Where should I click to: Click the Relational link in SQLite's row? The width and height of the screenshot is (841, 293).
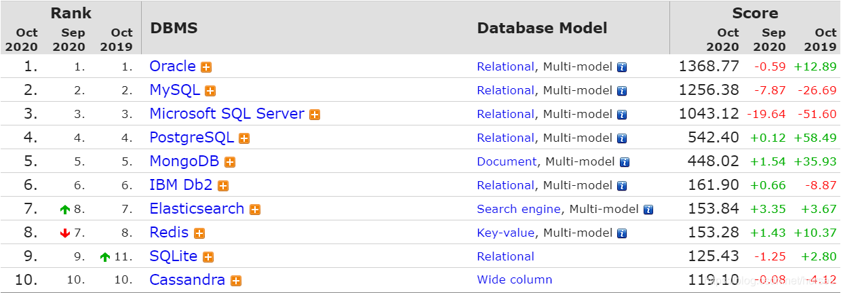(x=505, y=256)
